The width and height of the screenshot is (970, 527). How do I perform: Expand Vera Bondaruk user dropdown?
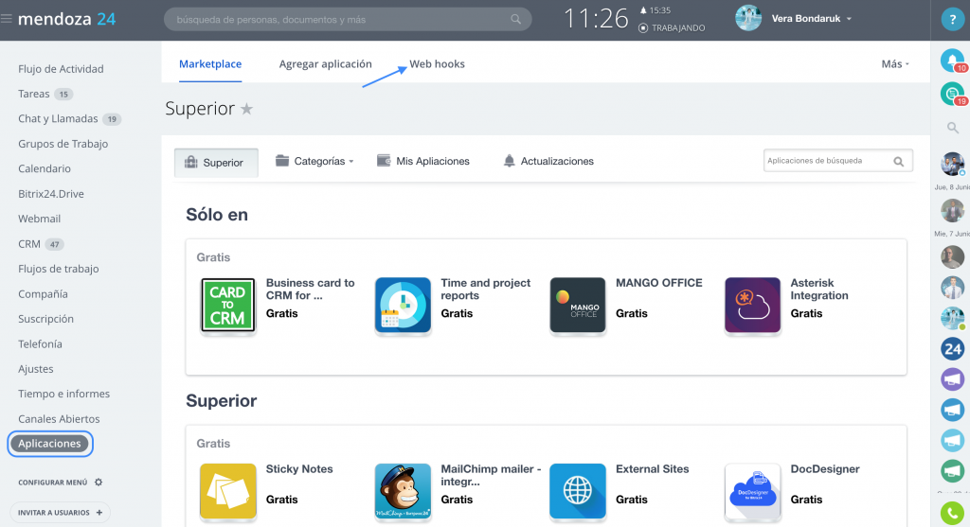850,19
